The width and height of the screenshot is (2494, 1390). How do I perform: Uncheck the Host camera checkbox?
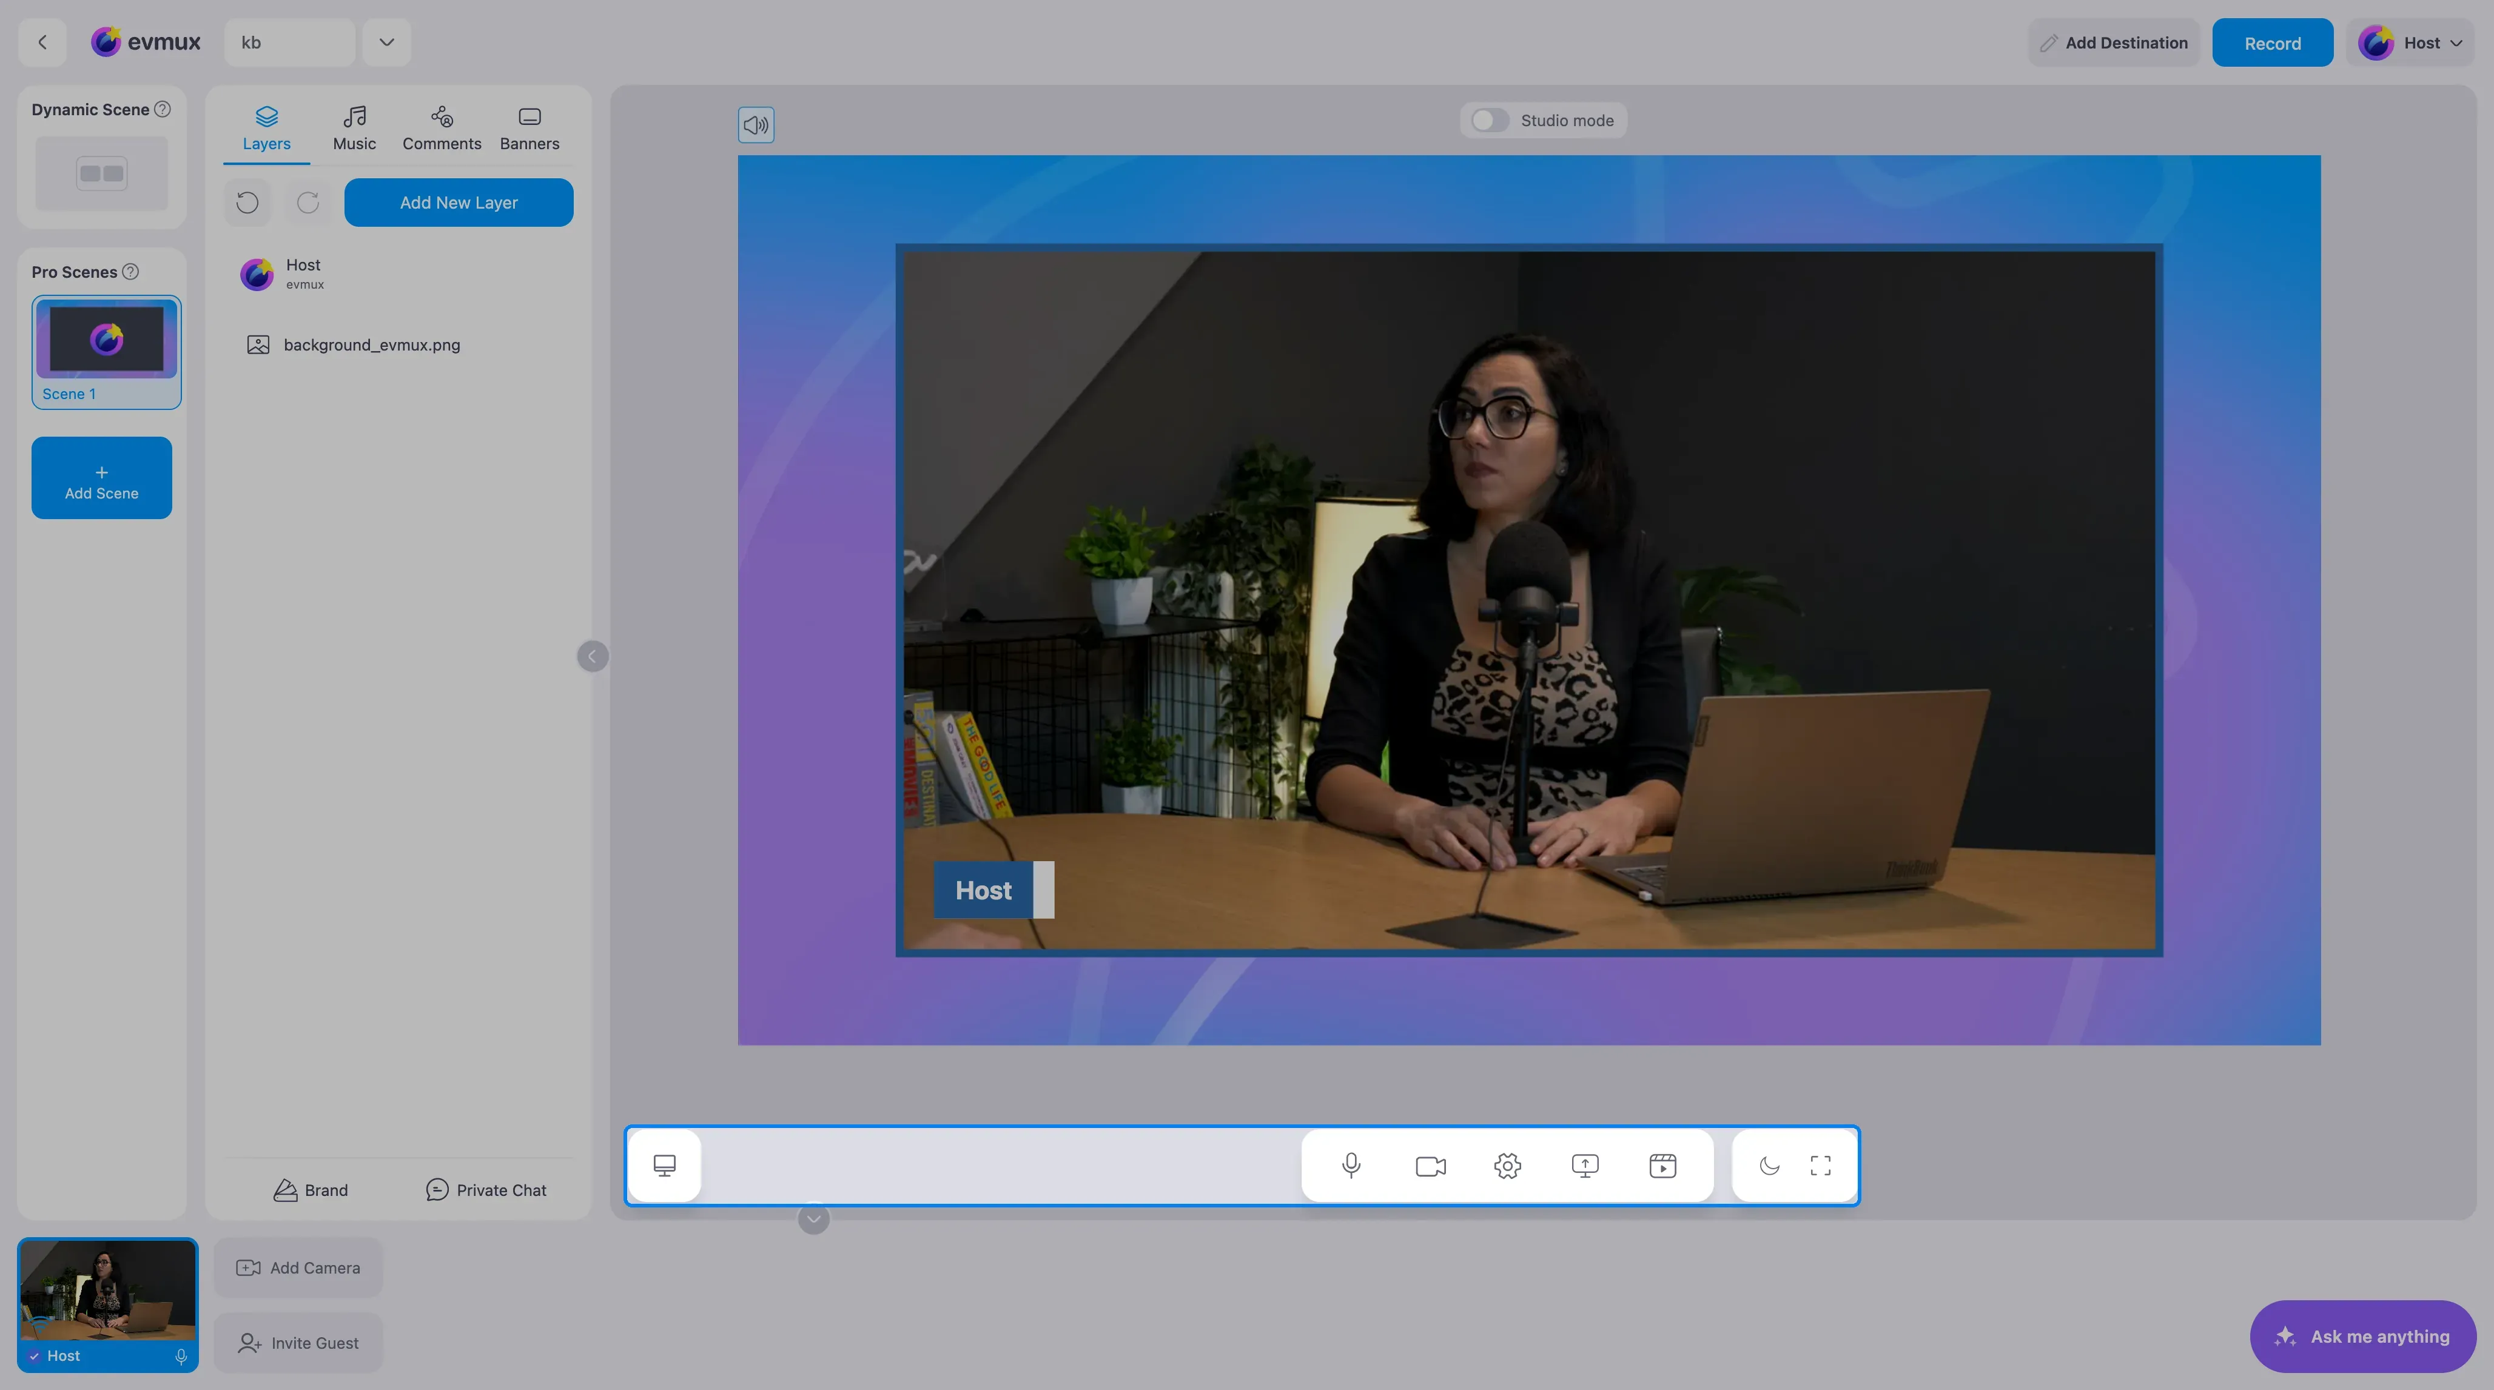click(x=34, y=1355)
